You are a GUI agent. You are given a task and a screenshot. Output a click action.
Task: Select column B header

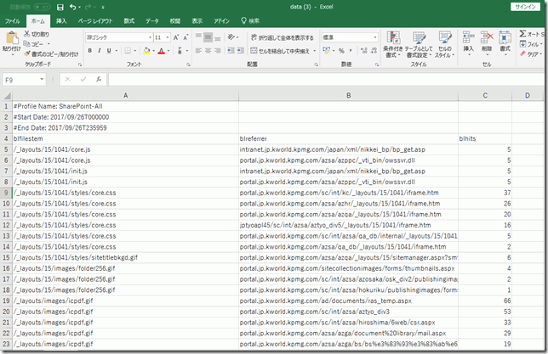coord(348,95)
